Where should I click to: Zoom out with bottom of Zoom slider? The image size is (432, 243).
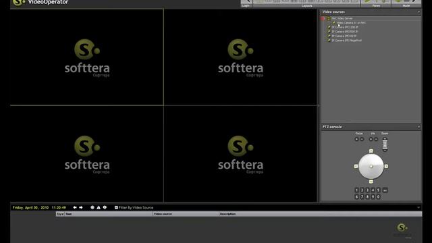(385, 150)
